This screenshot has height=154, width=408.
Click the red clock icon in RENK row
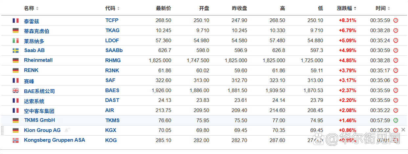point(396,70)
